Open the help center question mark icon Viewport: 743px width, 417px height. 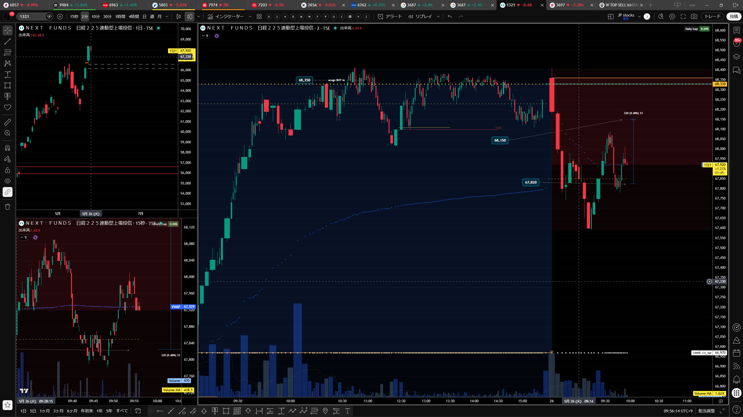click(737, 409)
